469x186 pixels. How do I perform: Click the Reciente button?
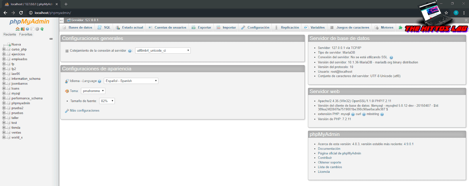[10, 34]
